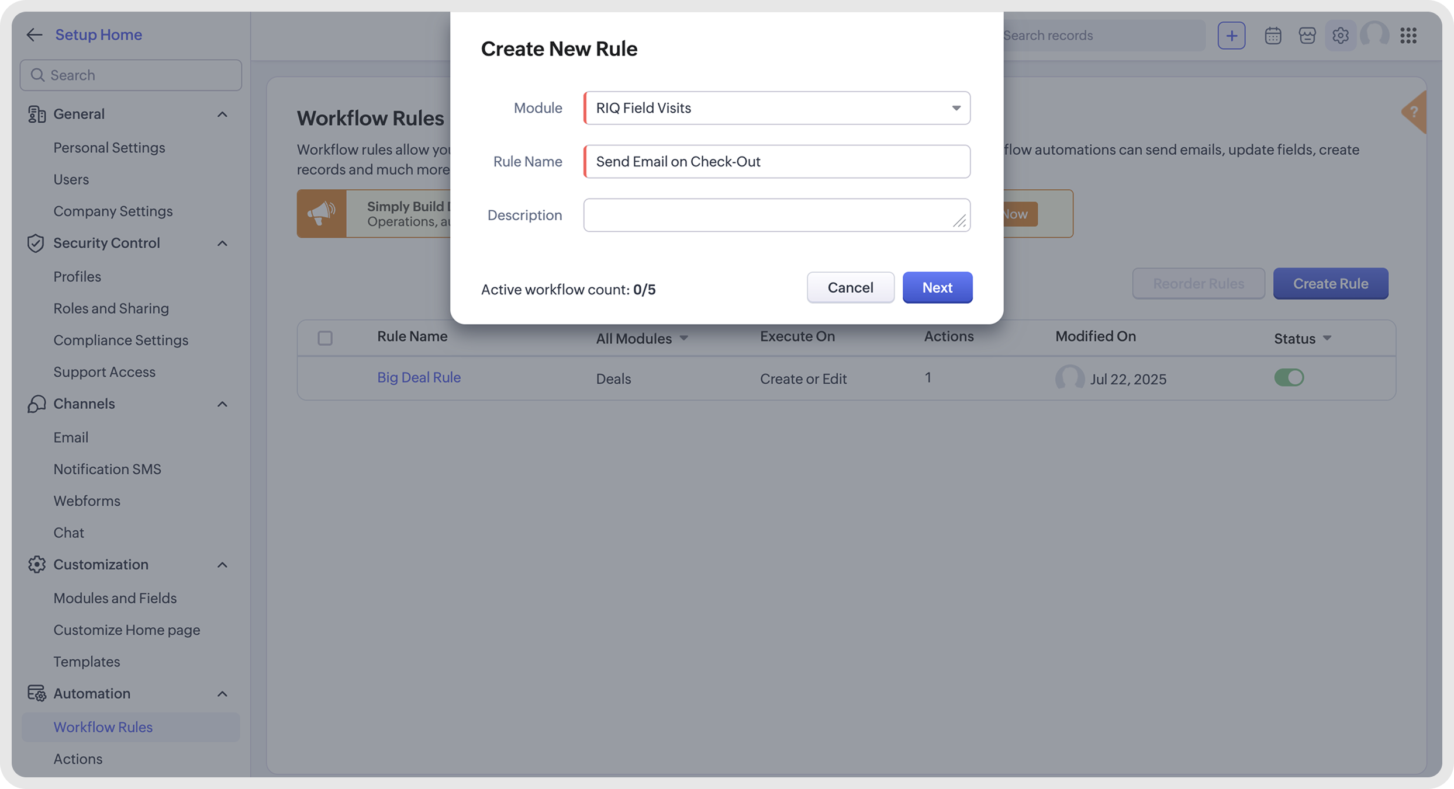
Task: Click Cancel in Create New Rule dialog
Action: pyautogui.click(x=850, y=287)
